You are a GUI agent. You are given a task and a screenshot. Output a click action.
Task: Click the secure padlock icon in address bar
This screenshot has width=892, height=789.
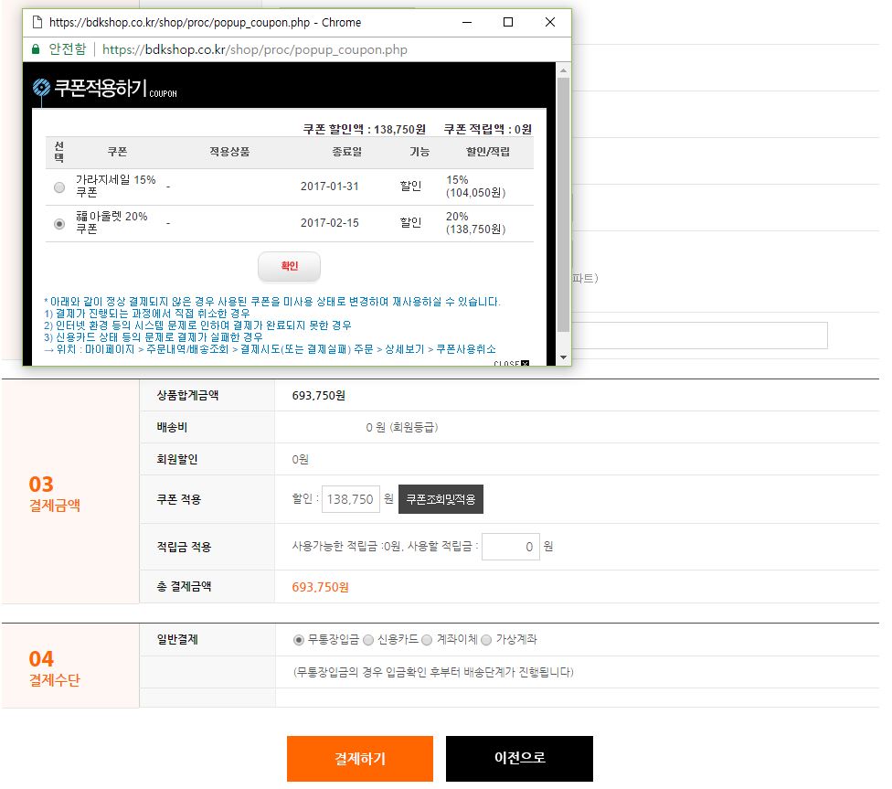[x=37, y=49]
